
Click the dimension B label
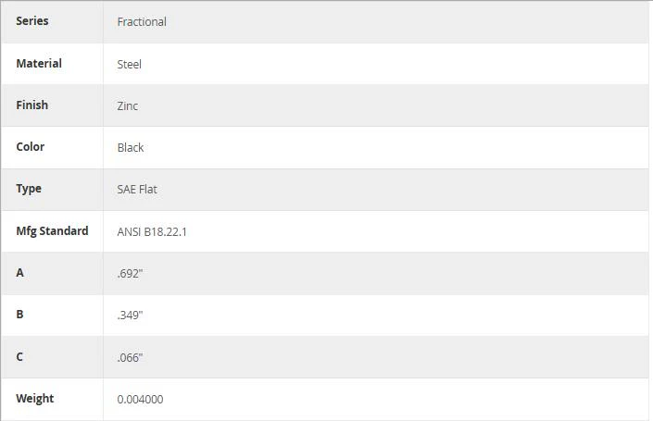coord(19,314)
